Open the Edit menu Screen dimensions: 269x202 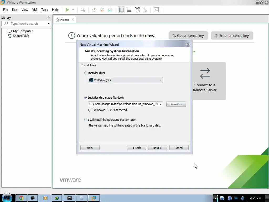(15, 10)
